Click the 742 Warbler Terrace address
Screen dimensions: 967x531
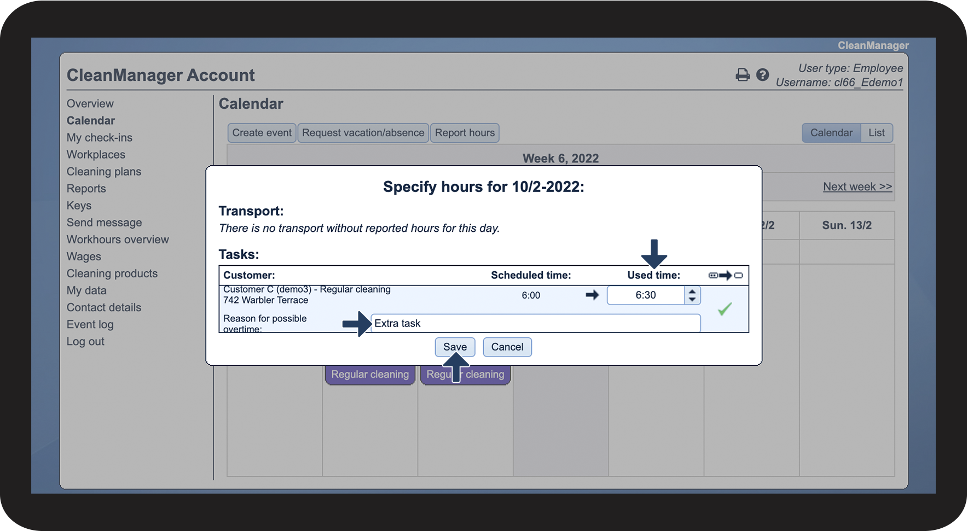click(265, 300)
